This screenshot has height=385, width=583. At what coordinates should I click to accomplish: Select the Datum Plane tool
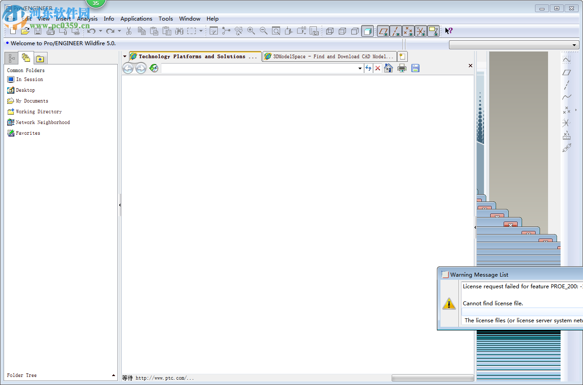pos(566,72)
